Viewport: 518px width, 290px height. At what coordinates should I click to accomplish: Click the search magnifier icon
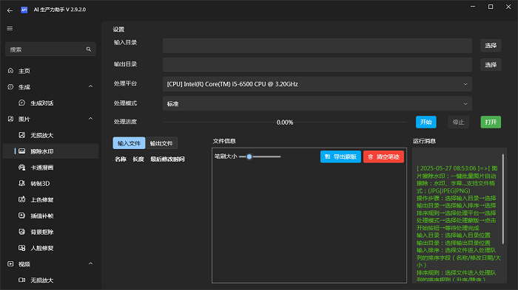89,49
